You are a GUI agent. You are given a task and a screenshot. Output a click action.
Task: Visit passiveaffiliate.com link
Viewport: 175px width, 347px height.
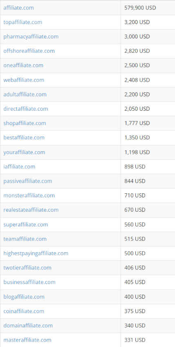tap(28, 181)
